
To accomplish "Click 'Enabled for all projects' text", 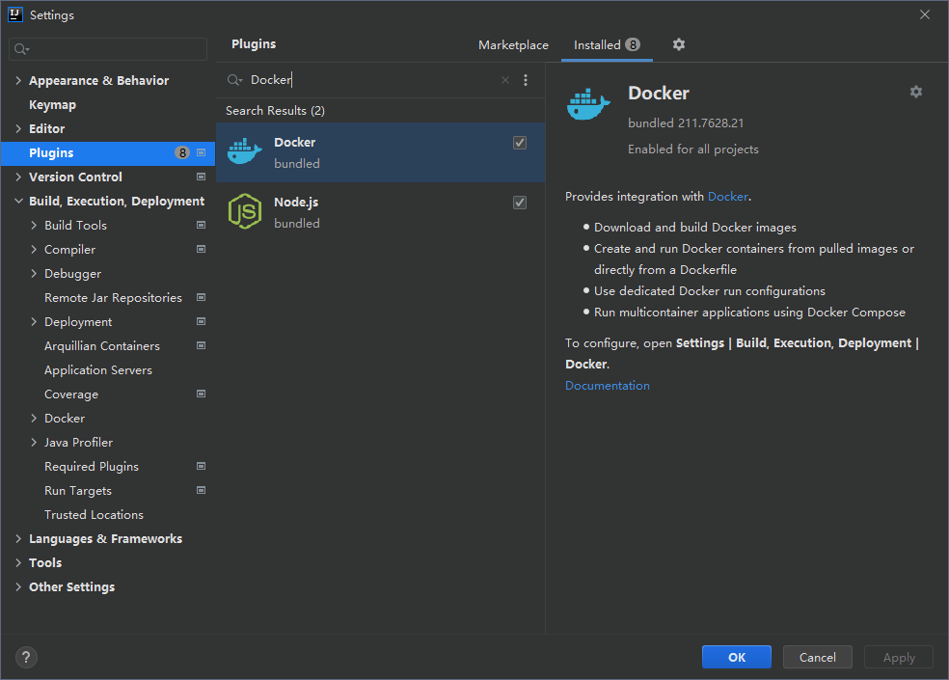I will click(x=693, y=149).
